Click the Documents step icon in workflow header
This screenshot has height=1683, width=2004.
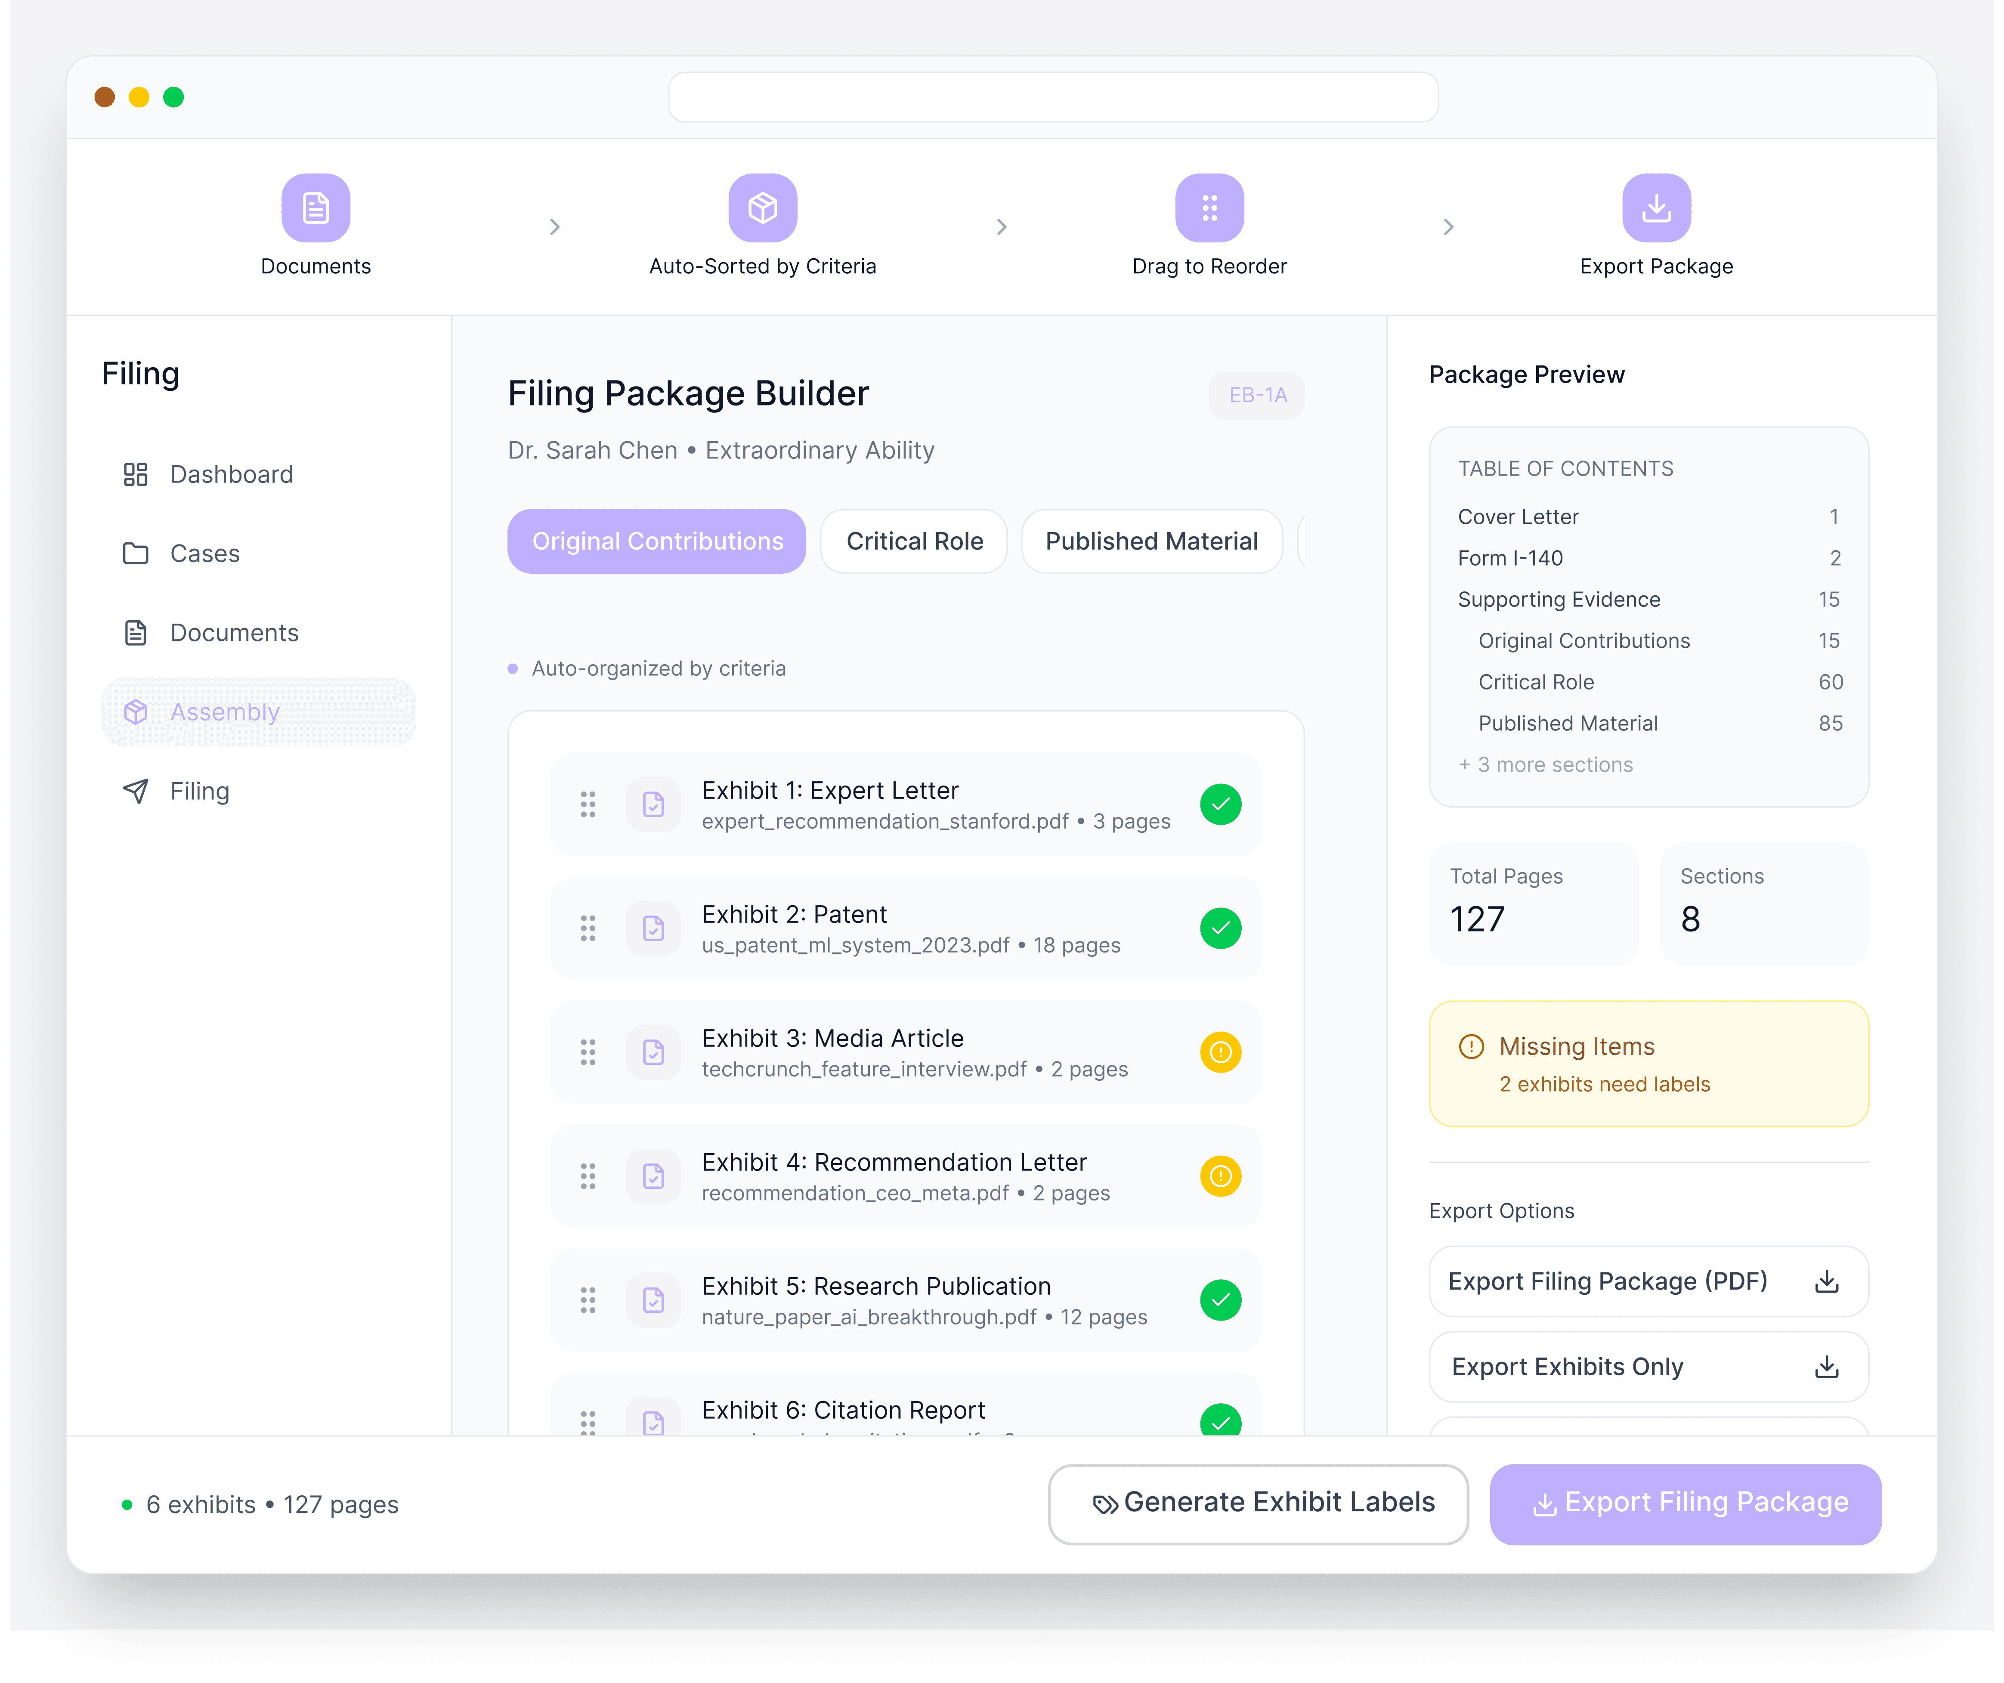[x=316, y=207]
